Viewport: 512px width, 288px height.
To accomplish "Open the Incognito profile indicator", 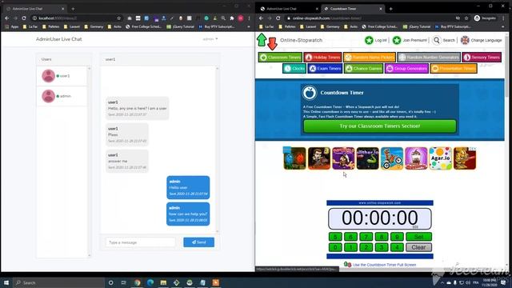I will 485,18.
